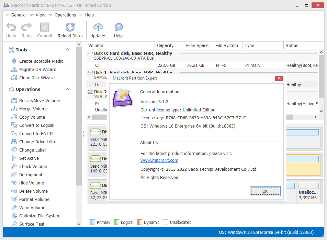The width and height of the screenshot is (327, 240).
Task: Click the Dynamic legend color swatch
Action: pyautogui.click(x=139, y=222)
